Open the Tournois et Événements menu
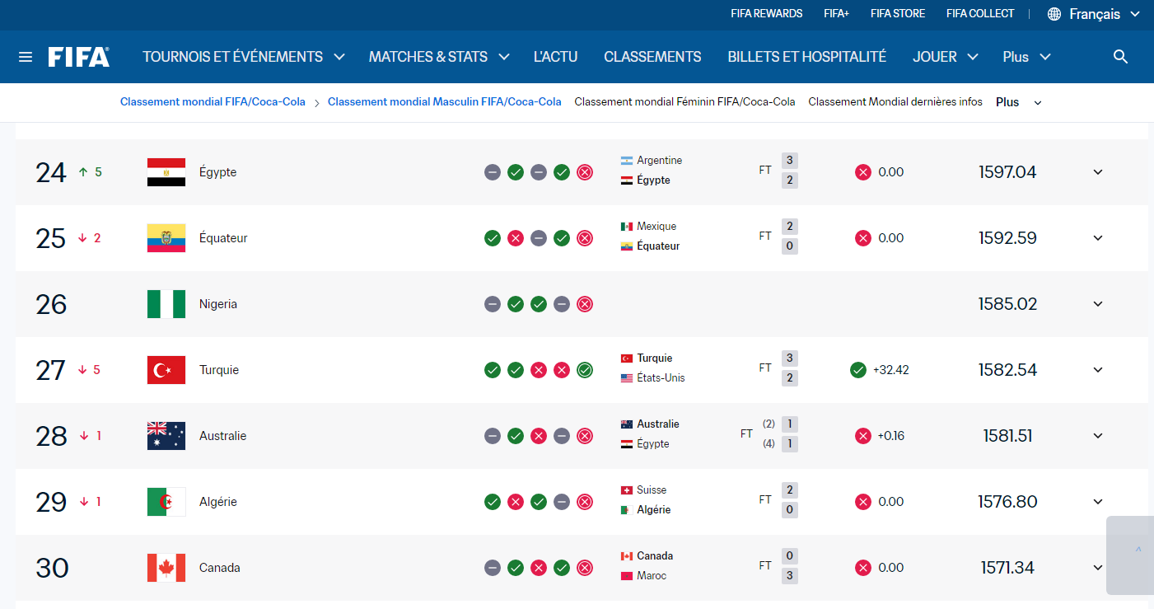 coord(244,57)
